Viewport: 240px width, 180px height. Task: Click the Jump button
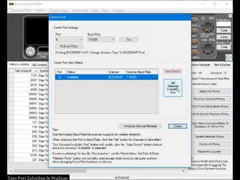223,37
